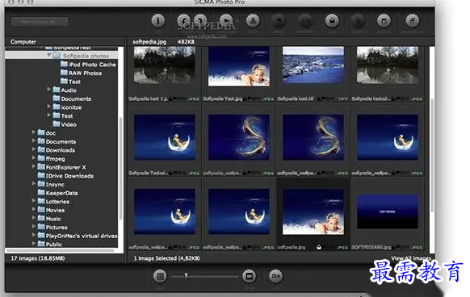Collapse the Softpedia photos folder
The width and height of the screenshot is (470, 297).
[49, 55]
